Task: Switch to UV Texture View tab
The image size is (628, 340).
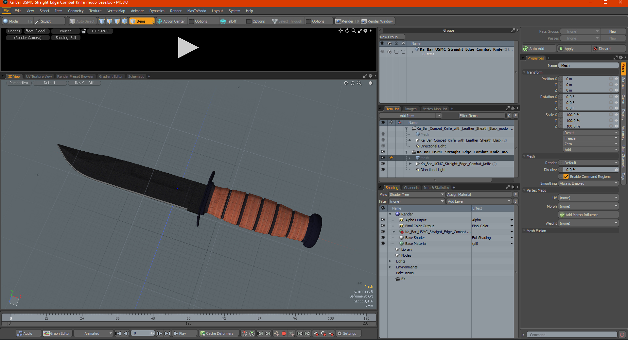Action: coord(39,76)
